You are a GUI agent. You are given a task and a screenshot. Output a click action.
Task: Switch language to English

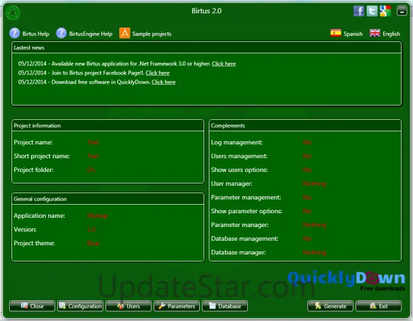pyautogui.click(x=384, y=33)
